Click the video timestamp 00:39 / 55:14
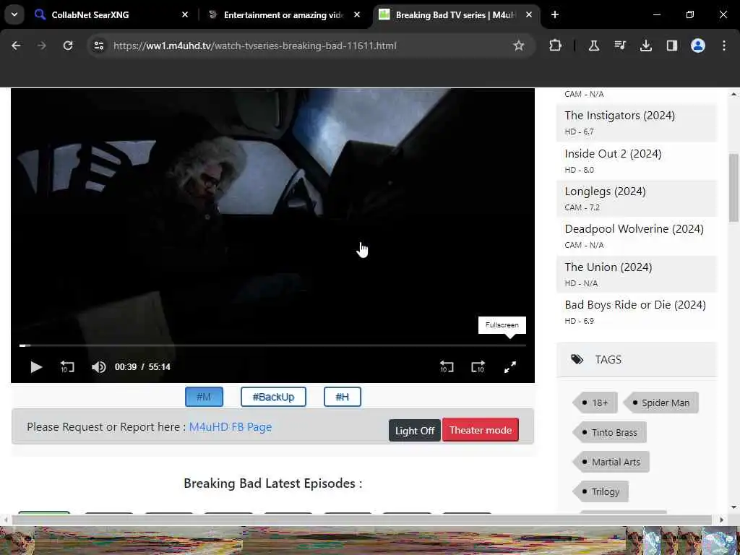Screen dimensions: 740x555 click(142, 366)
